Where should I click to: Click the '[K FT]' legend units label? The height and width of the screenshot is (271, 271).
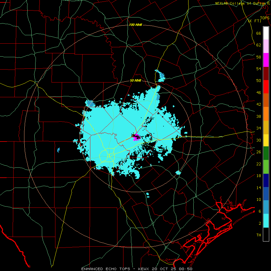click(254, 21)
